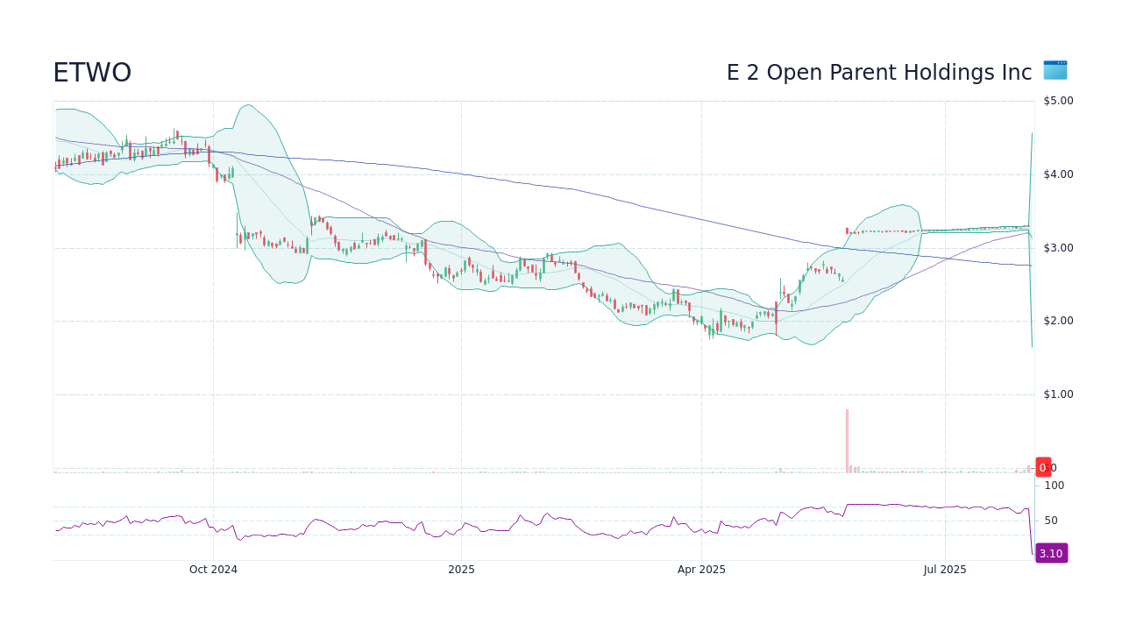
Task: Click the blue window icon beside company name
Action: coord(1055,71)
